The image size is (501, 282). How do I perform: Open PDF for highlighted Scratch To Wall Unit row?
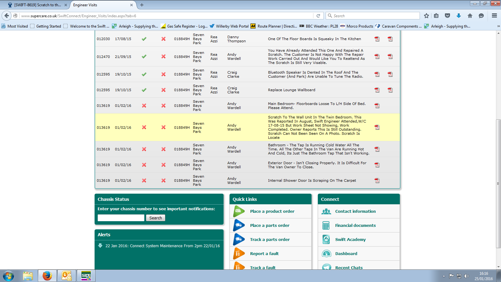pyautogui.click(x=377, y=127)
